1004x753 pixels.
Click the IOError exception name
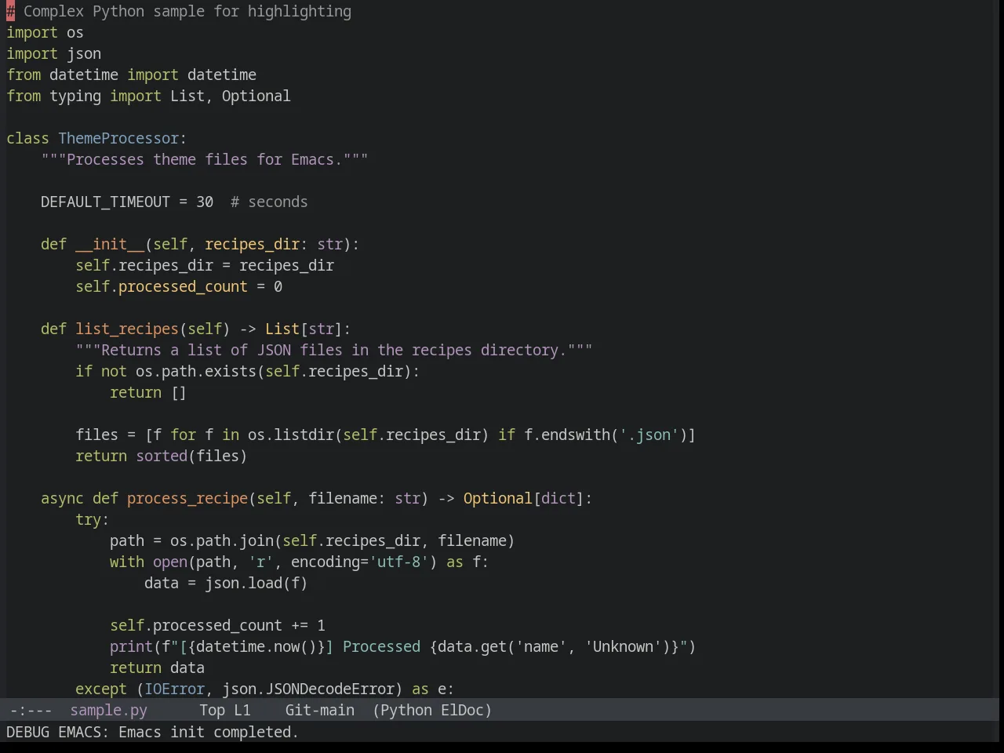point(174,689)
